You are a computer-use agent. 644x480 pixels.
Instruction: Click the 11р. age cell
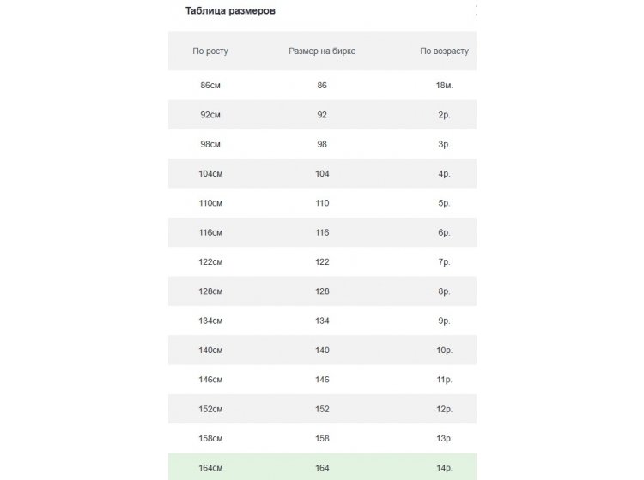[x=444, y=379]
